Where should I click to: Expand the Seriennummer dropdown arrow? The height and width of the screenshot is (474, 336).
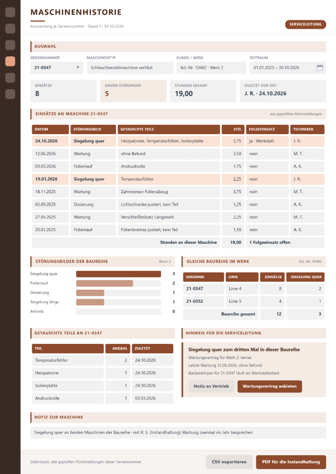[x=78, y=68]
